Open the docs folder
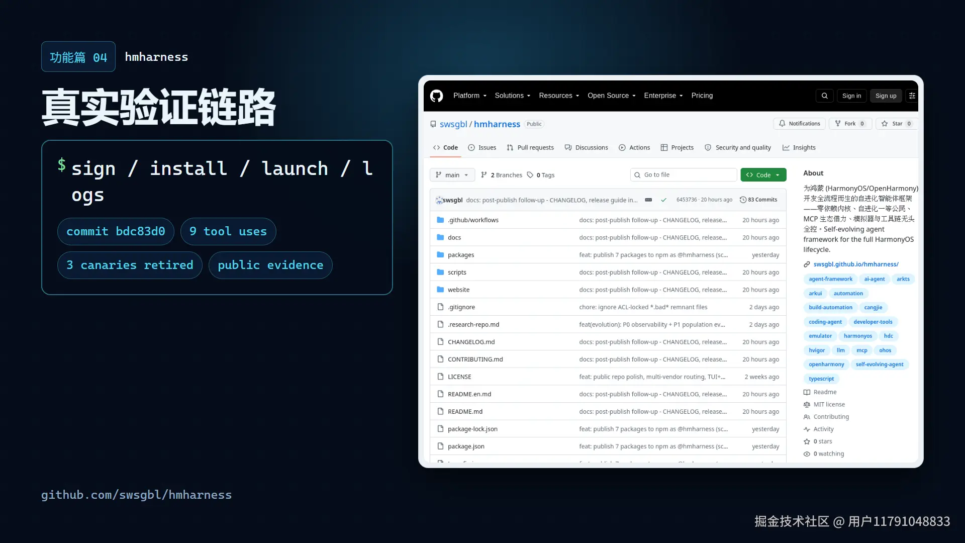Screen dimensions: 965x543 click(454, 237)
